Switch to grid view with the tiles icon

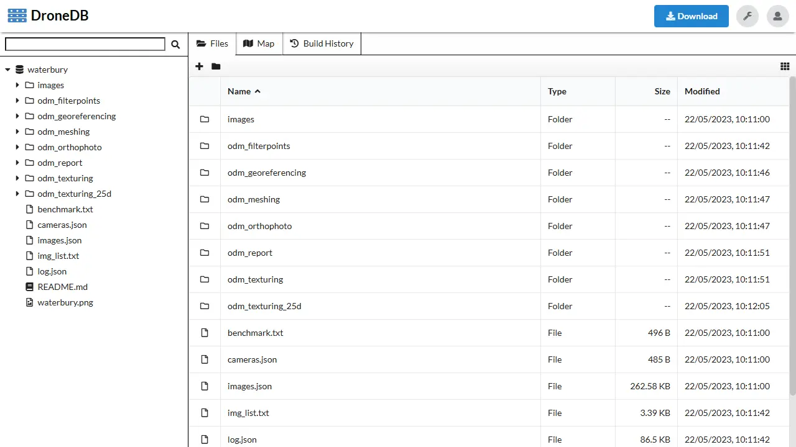[785, 66]
